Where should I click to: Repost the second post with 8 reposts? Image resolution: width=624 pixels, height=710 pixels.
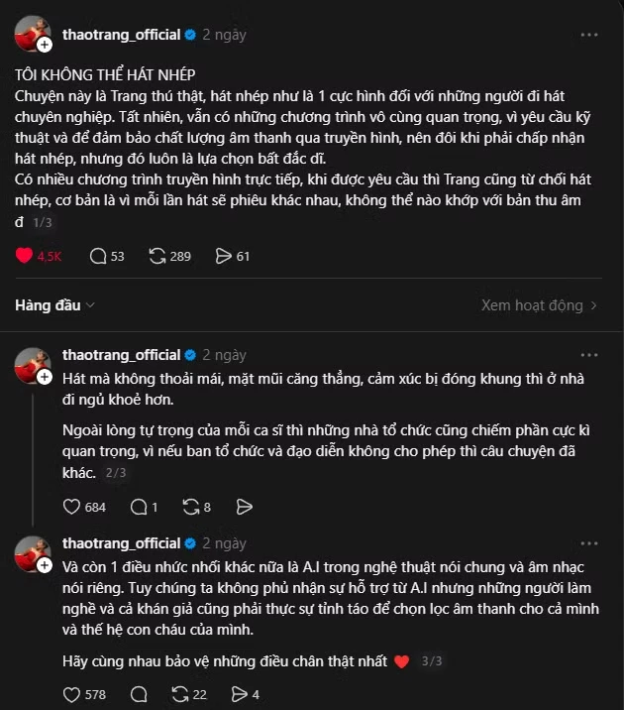click(x=192, y=507)
